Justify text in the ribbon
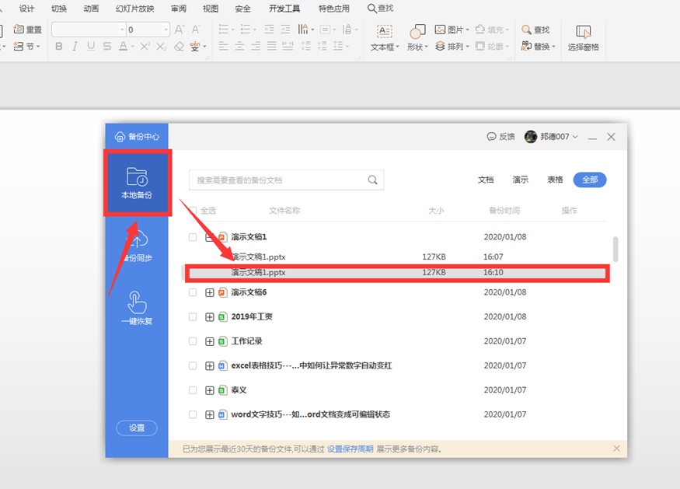This screenshot has width=680, height=489. [271, 46]
